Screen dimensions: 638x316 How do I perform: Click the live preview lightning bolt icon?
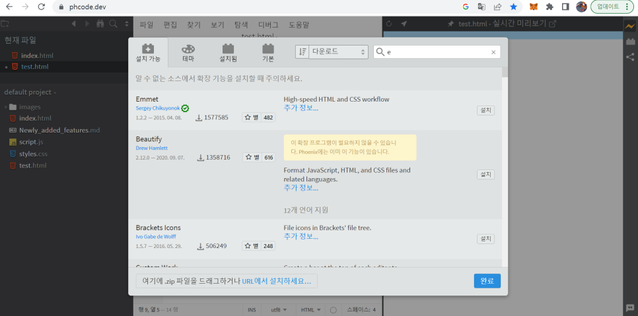(630, 26)
